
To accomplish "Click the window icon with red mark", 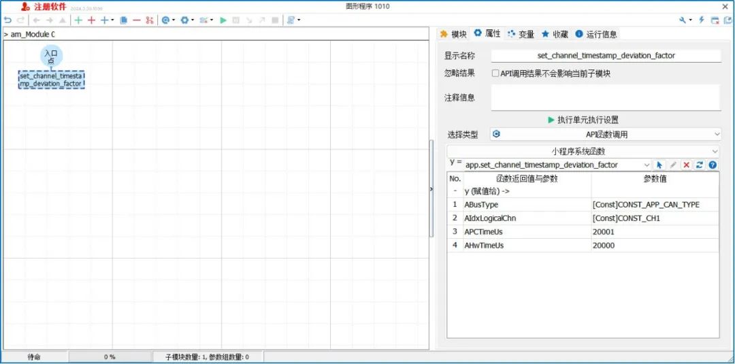I will [715, 20].
